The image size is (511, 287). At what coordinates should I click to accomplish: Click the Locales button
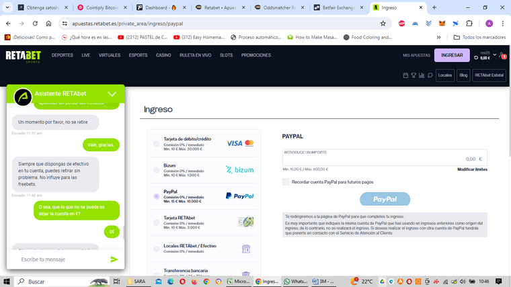click(x=445, y=75)
